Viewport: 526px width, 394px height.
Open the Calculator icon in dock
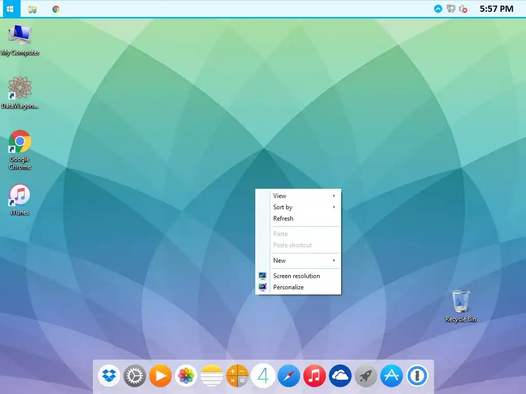tap(237, 376)
